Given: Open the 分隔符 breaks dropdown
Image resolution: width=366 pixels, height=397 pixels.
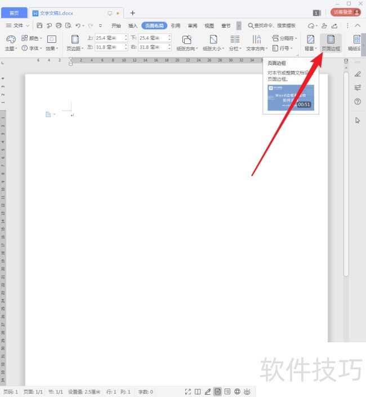Looking at the screenshot, I should 284,38.
